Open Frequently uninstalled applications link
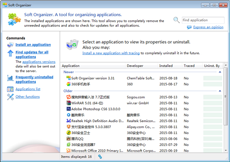This screenshot has width=230, height=162. click(34, 79)
